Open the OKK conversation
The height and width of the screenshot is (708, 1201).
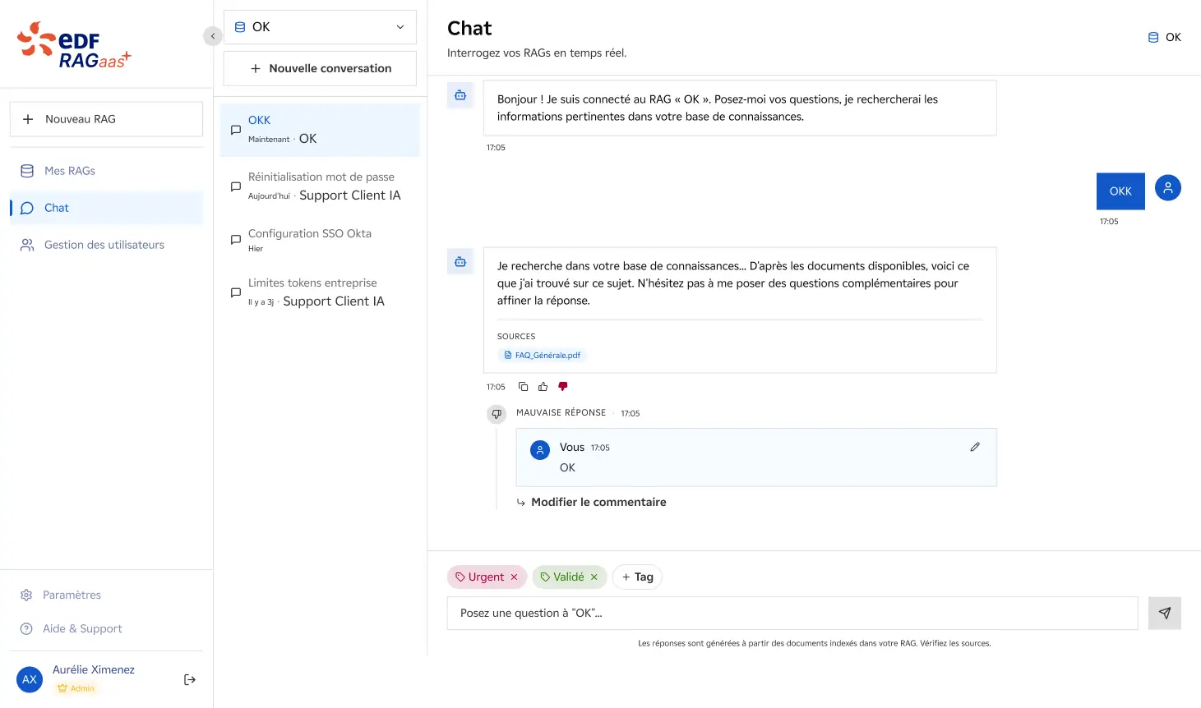point(320,130)
